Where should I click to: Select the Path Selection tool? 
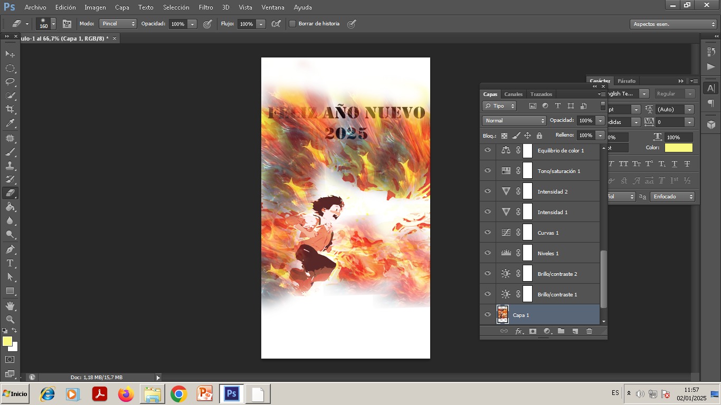10,276
